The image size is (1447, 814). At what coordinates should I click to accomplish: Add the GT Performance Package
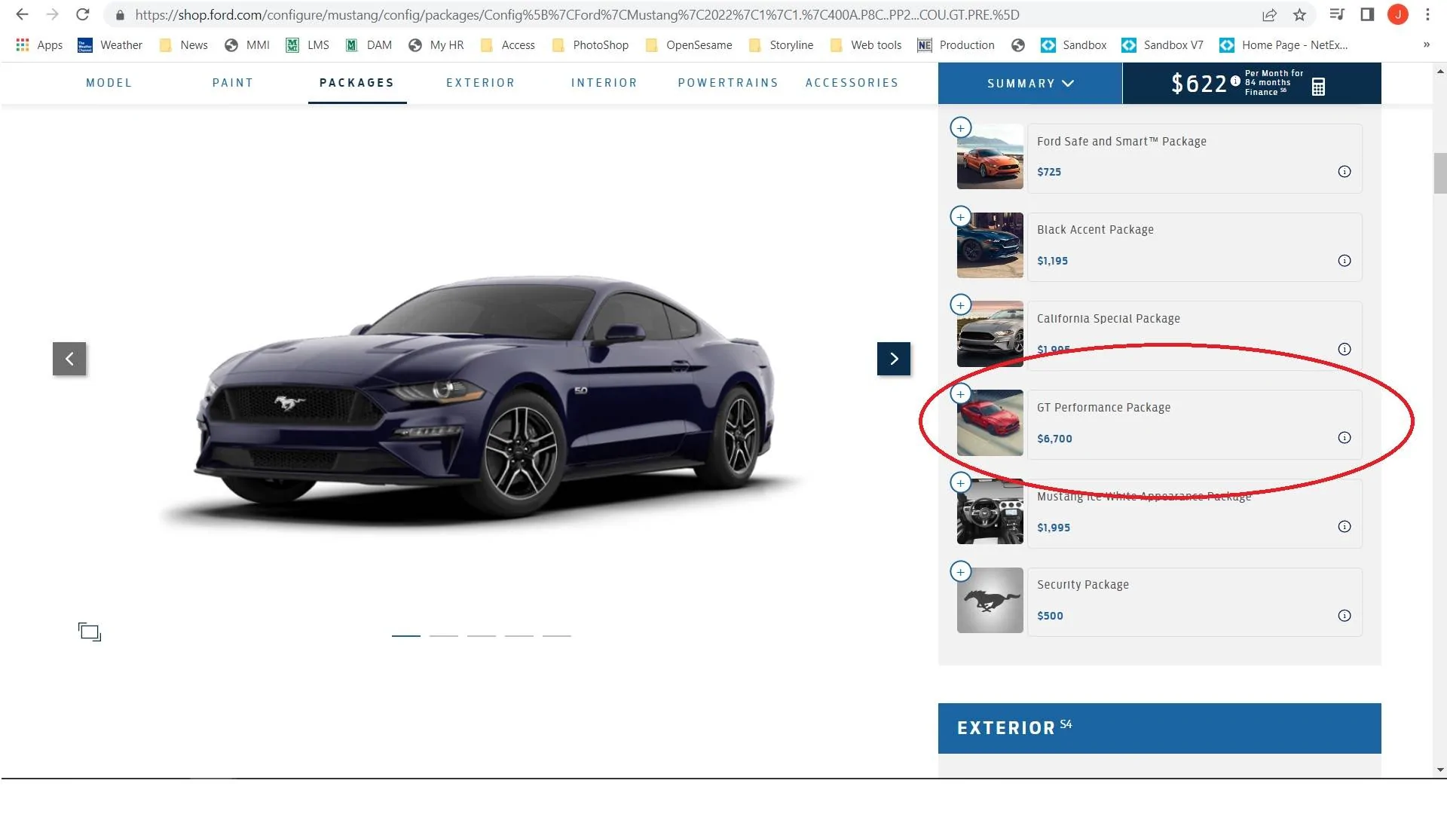click(960, 394)
